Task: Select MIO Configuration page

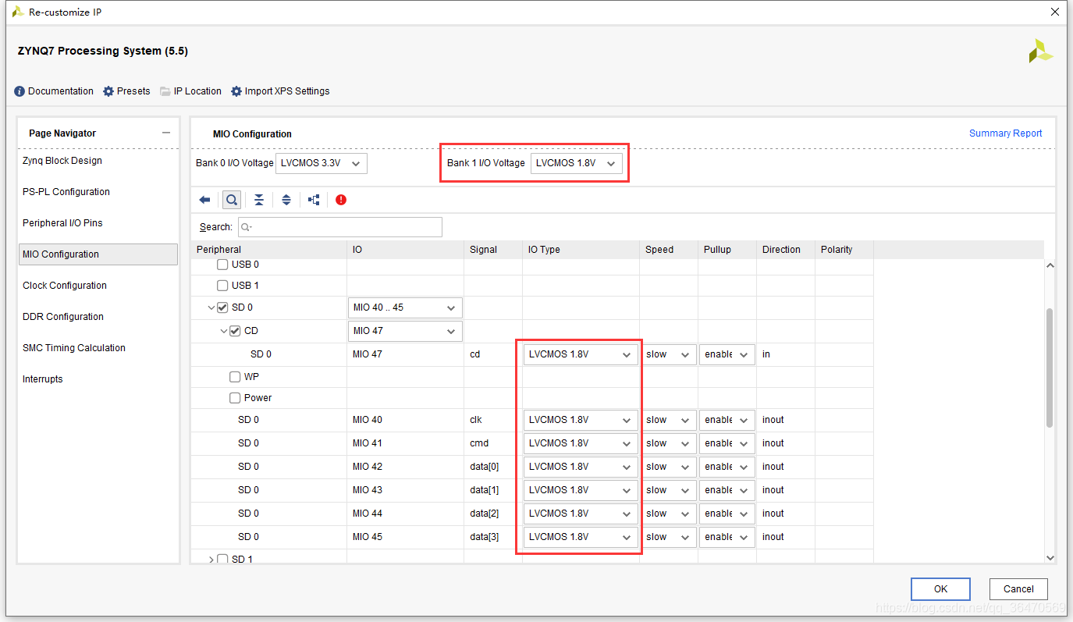Action: [x=98, y=254]
